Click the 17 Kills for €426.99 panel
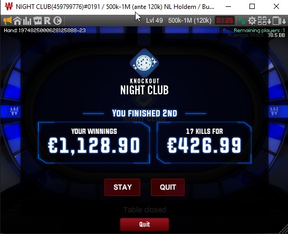288x234 pixels. (x=204, y=143)
